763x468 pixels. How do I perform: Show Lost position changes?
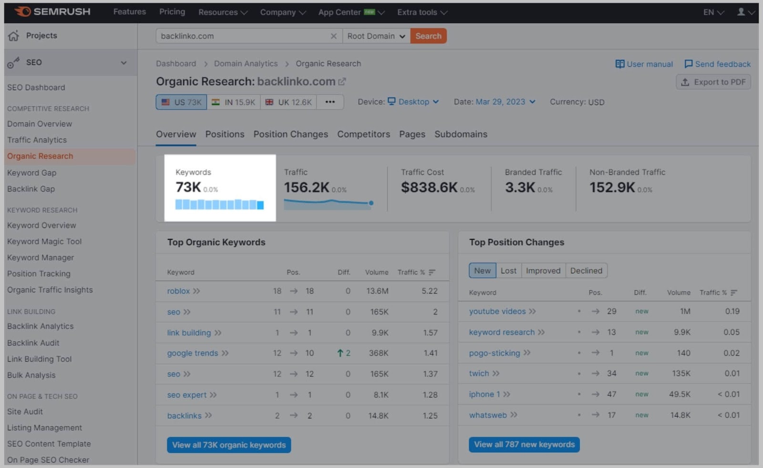[508, 270]
